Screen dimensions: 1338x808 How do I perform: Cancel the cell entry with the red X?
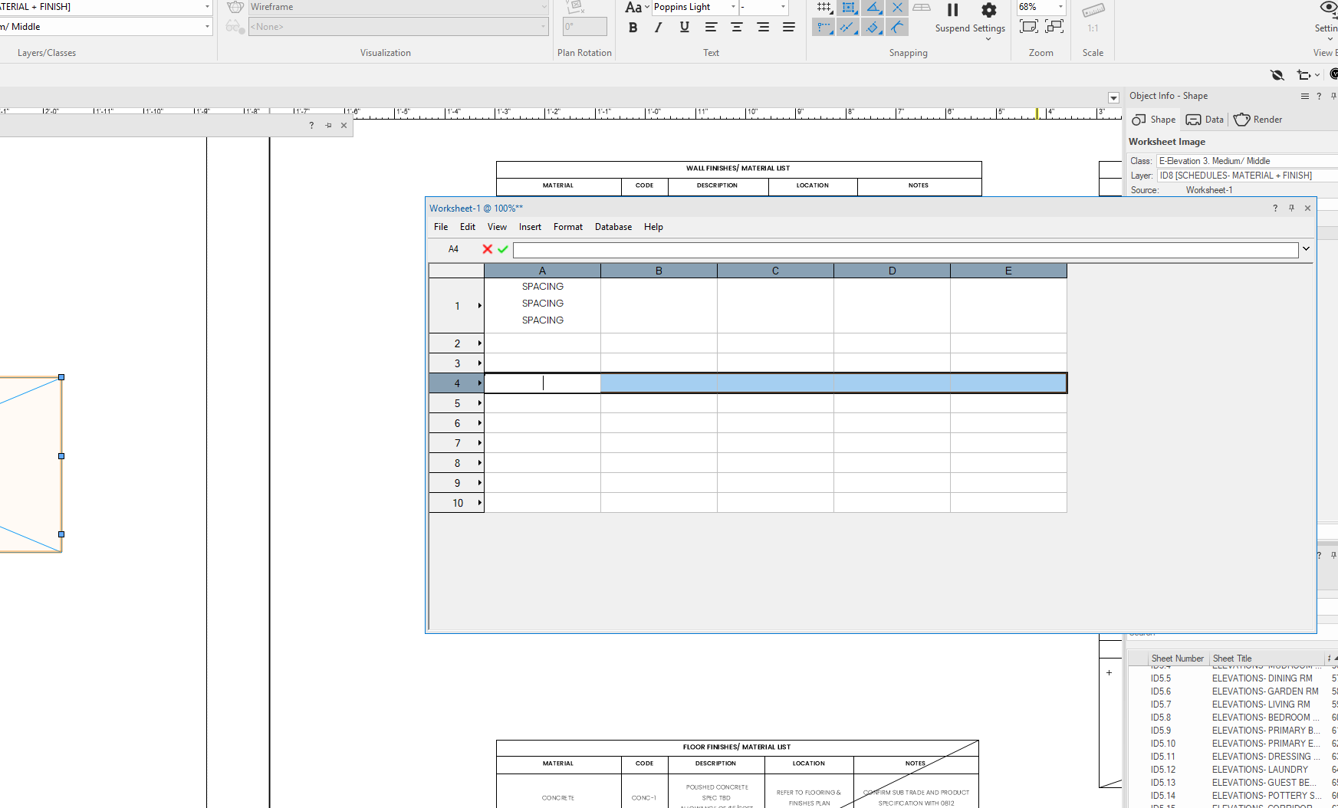488,249
